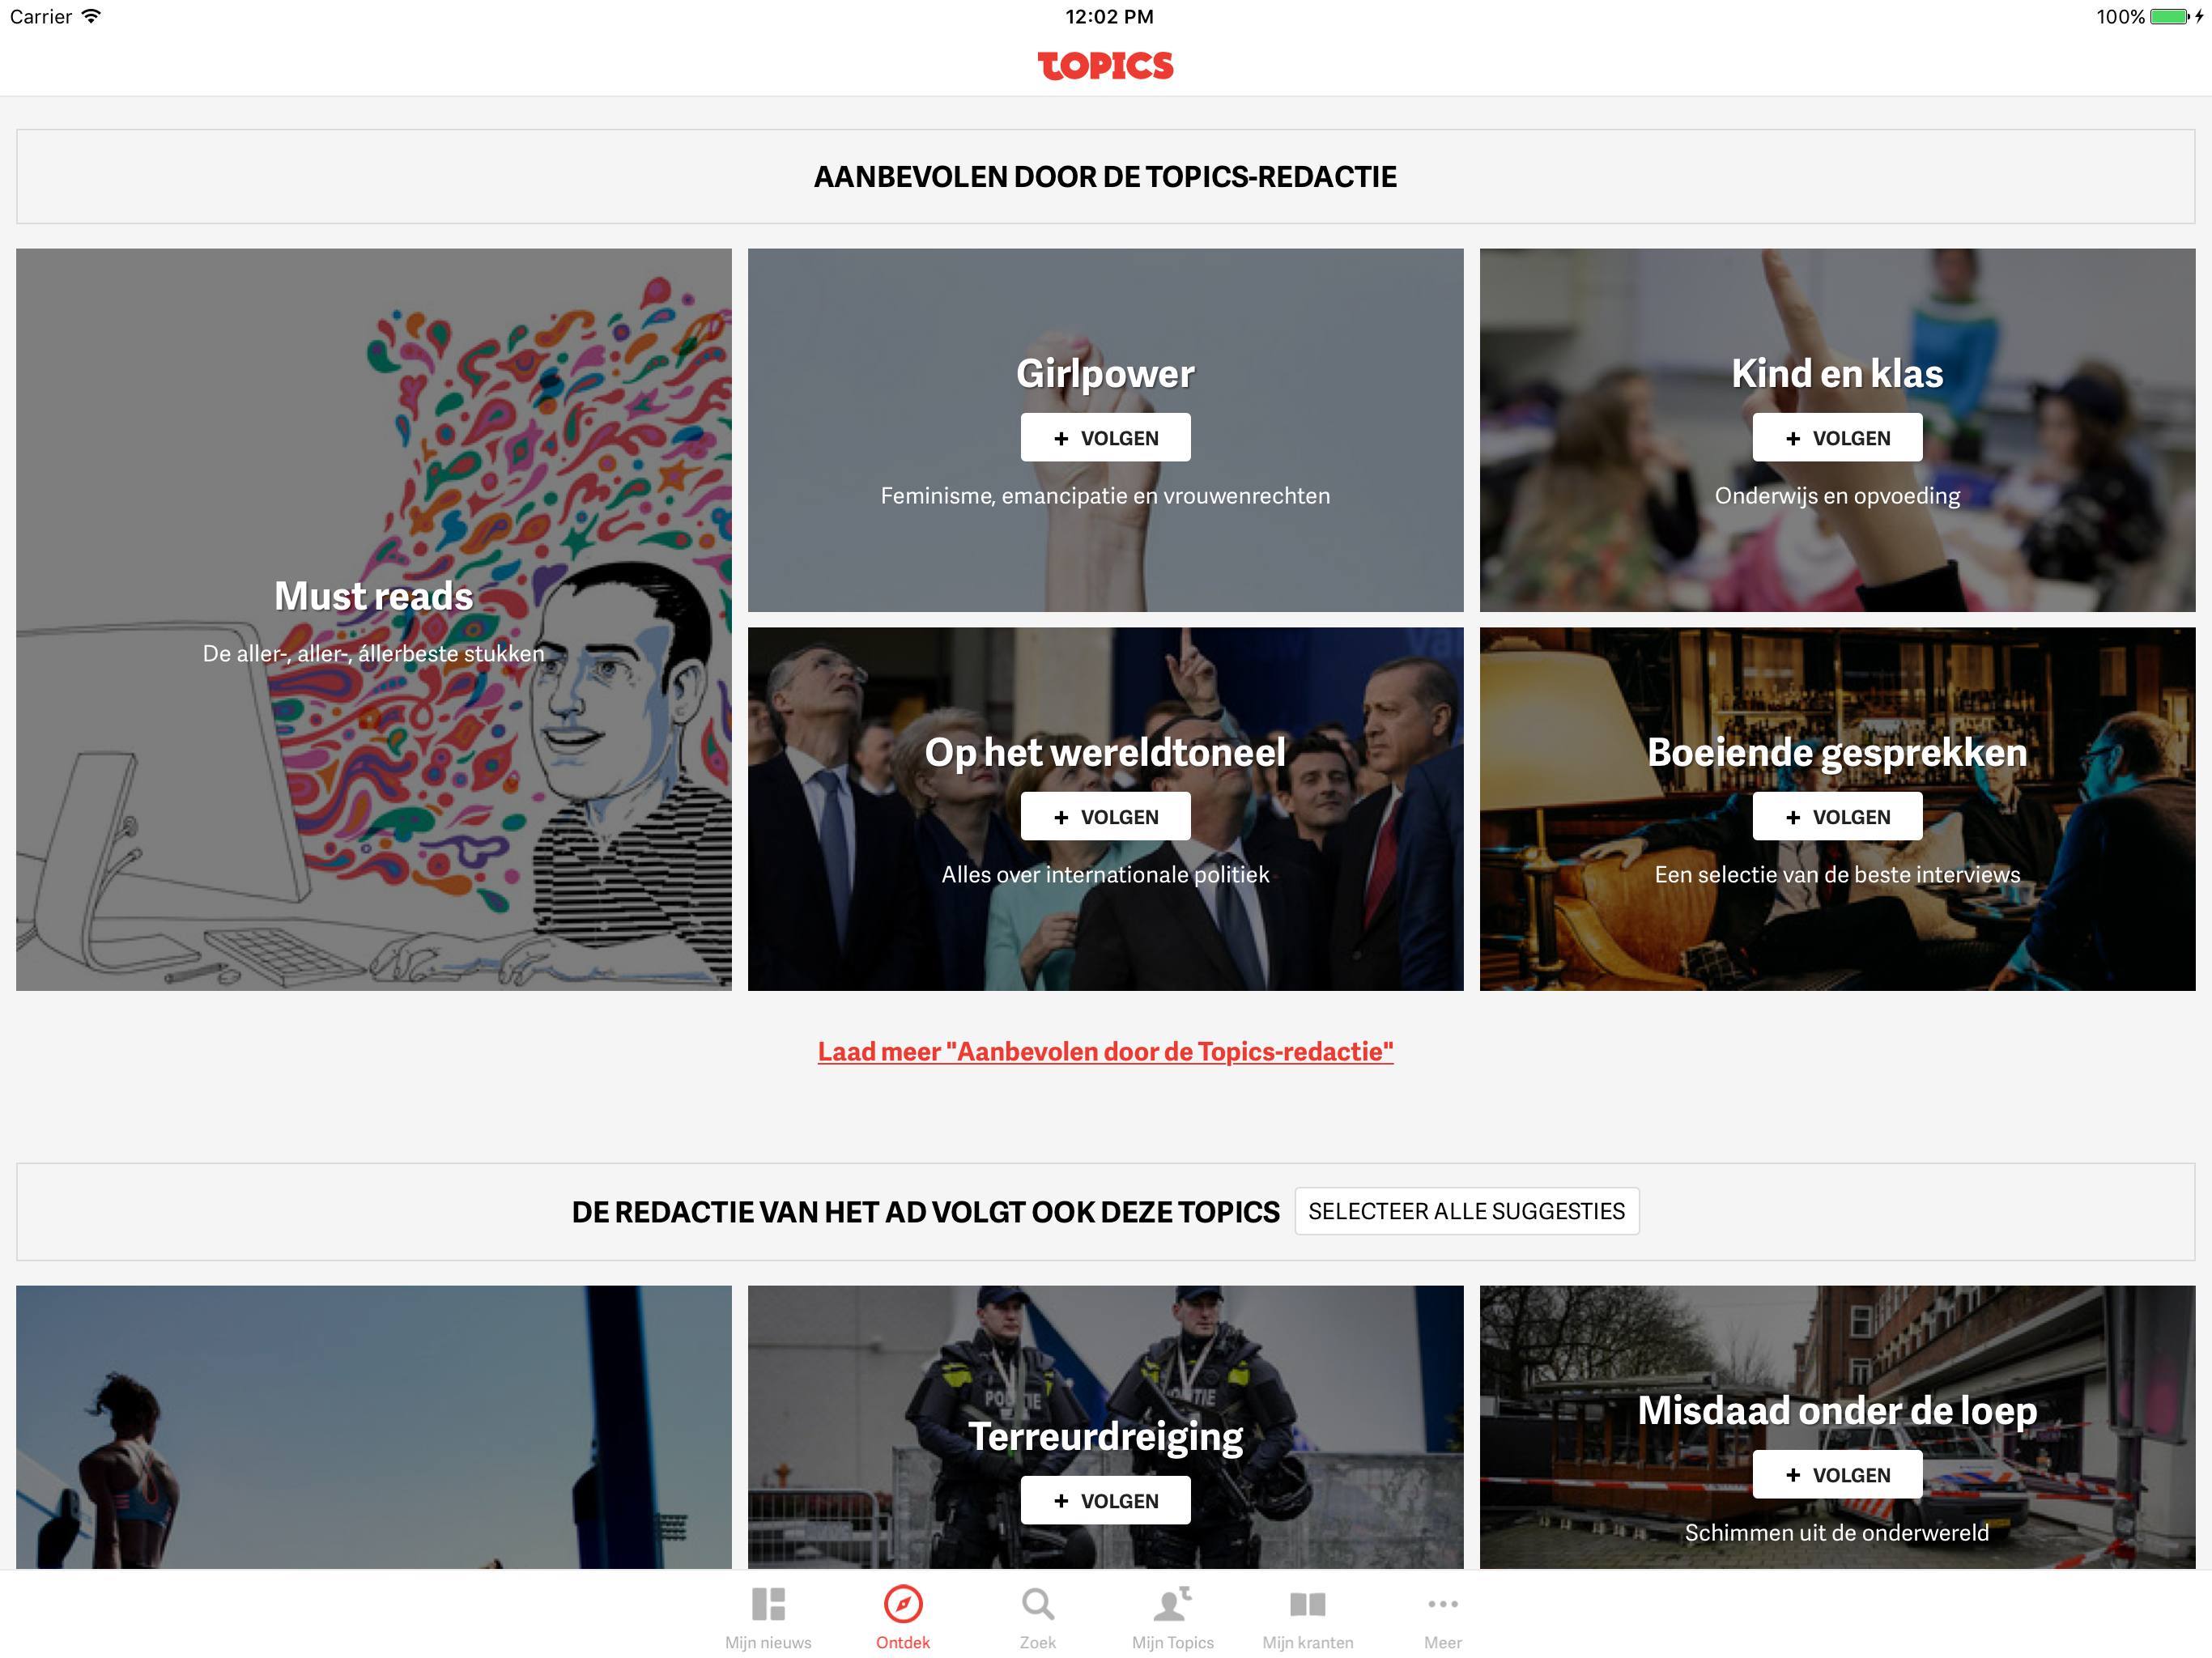
Task: Open the Terreurdreiging tile title
Action: [1105, 1436]
